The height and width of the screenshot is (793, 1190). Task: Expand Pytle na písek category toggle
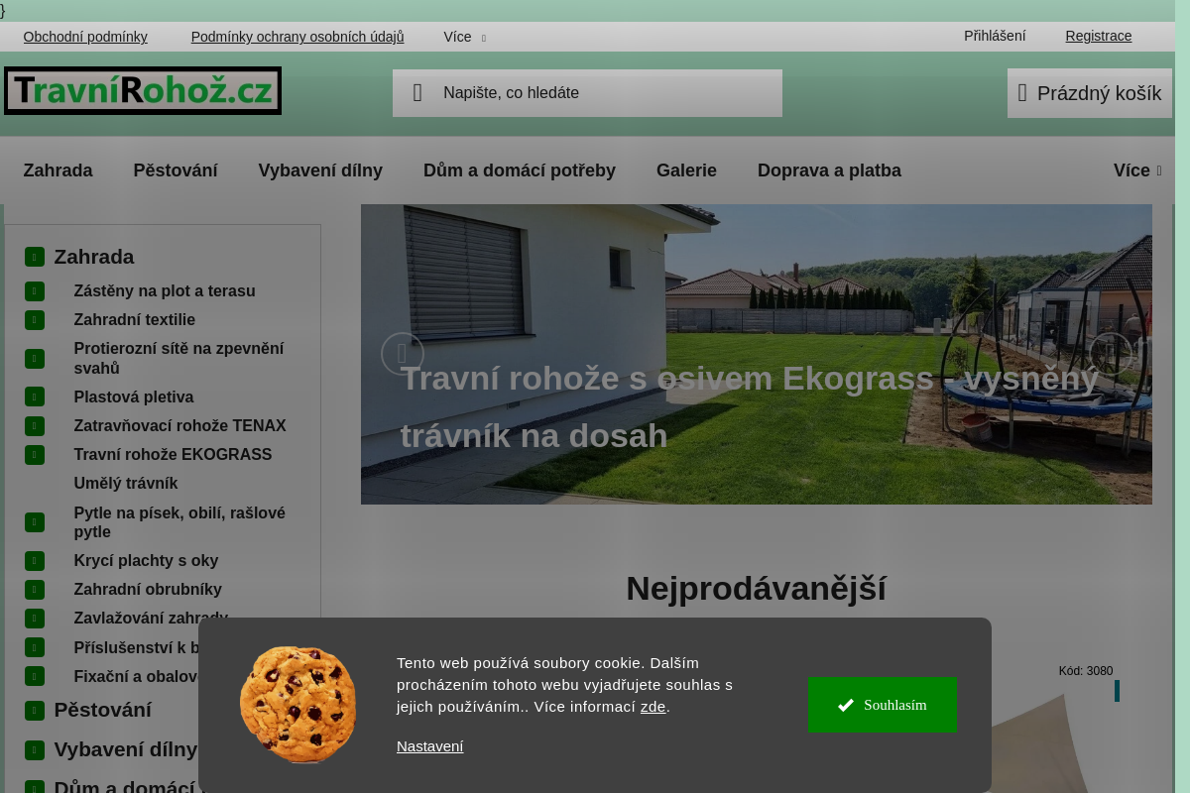point(35,522)
